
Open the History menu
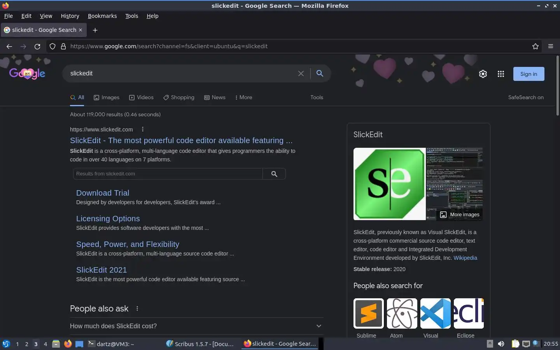click(70, 16)
